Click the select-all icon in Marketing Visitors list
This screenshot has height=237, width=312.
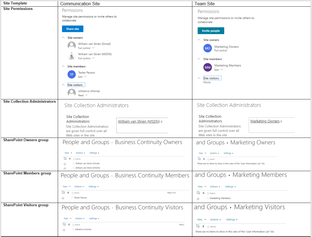point(198,226)
